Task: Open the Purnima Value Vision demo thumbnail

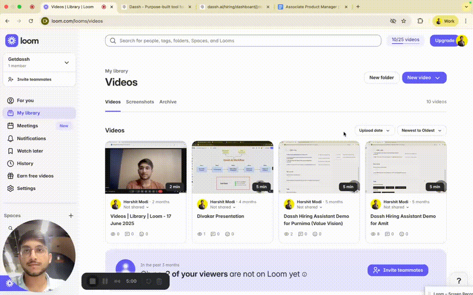Action: click(319, 167)
